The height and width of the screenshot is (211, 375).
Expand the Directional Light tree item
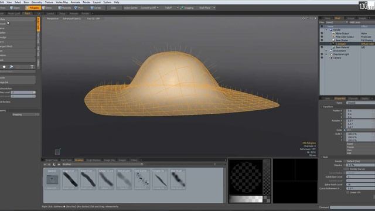(x=326, y=55)
